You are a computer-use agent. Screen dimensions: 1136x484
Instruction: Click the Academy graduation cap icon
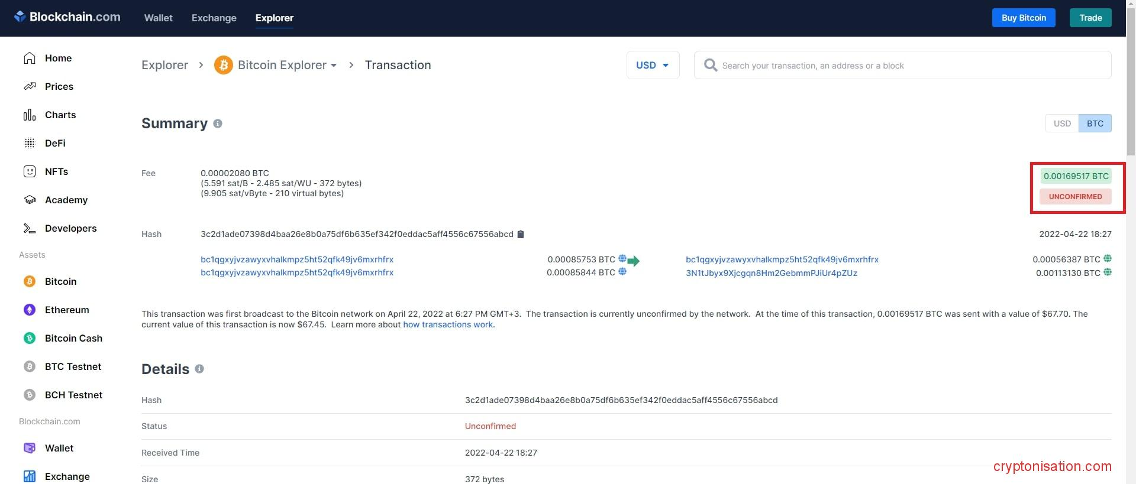[30, 200]
